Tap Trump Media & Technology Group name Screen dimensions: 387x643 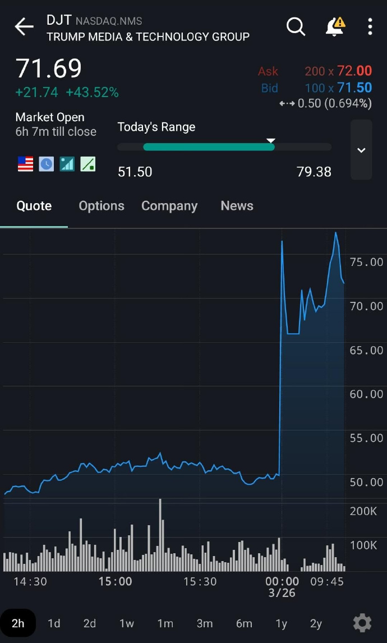(x=148, y=37)
